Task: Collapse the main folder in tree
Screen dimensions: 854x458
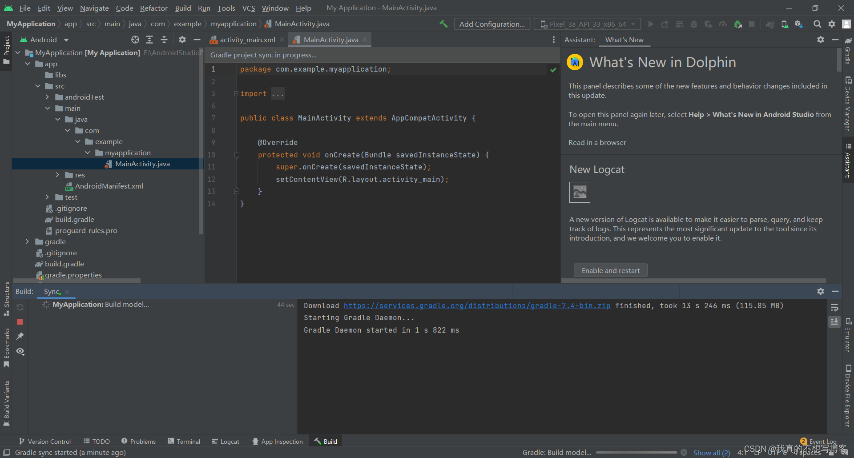Action: pos(47,108)
